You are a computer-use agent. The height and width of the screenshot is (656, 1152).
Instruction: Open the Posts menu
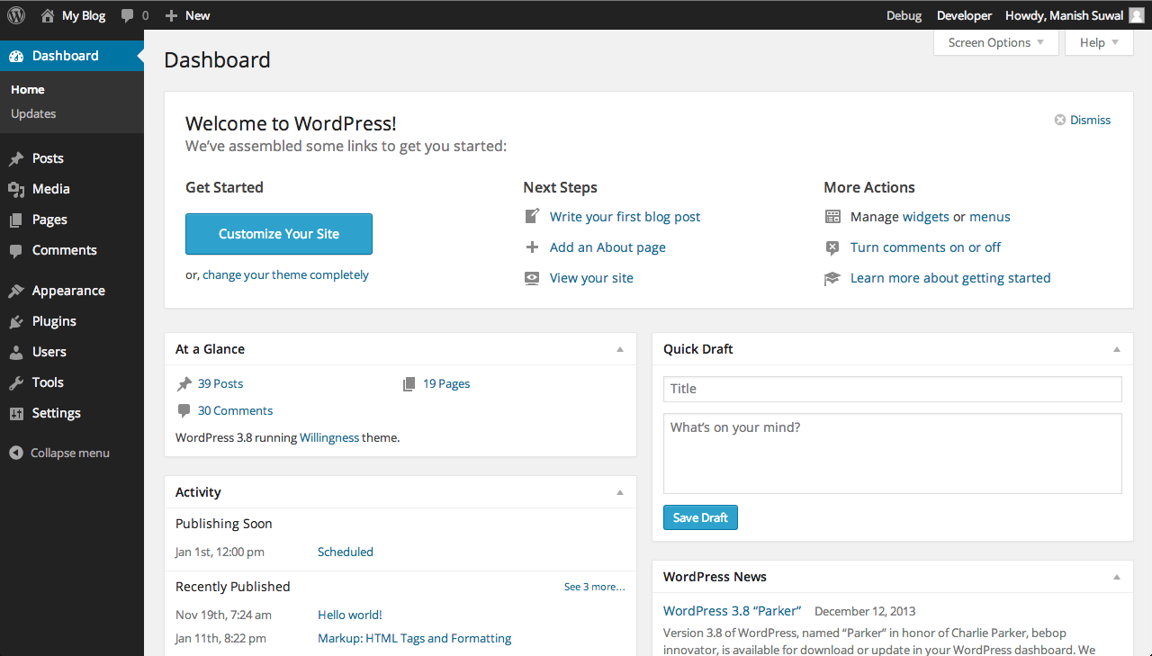72,158
